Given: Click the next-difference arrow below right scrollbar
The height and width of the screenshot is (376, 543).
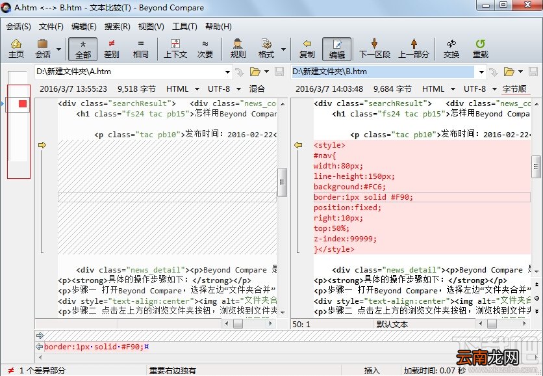Looking at the screenshot, I should tap(537, 310).
